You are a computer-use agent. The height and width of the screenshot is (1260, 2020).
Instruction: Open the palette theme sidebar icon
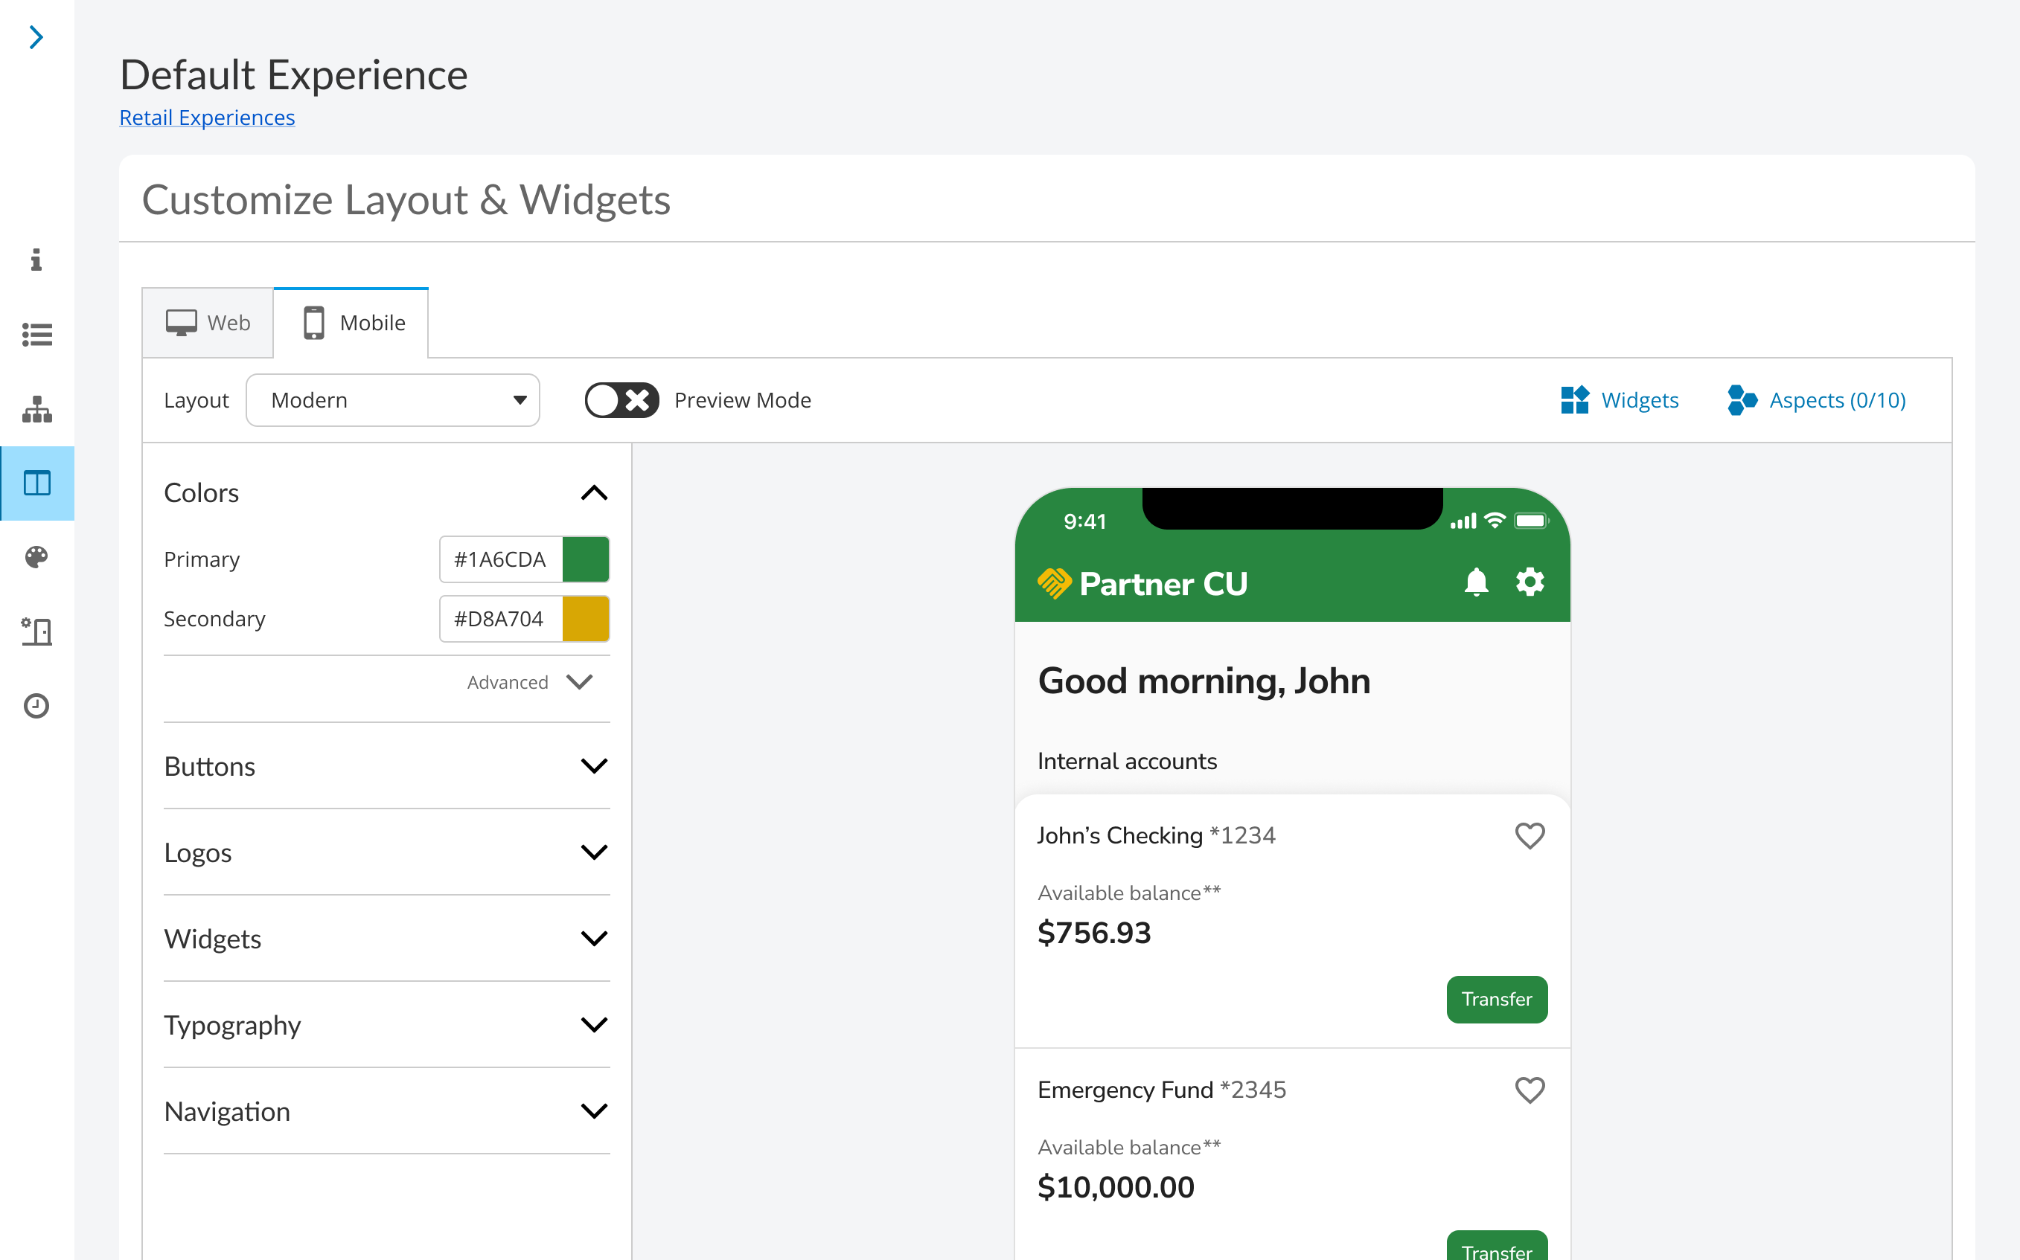tap(36, 556)
